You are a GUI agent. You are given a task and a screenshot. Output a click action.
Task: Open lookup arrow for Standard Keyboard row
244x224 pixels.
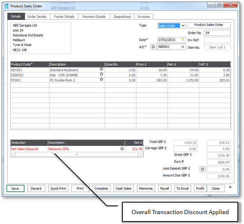(x=101, y=69)
